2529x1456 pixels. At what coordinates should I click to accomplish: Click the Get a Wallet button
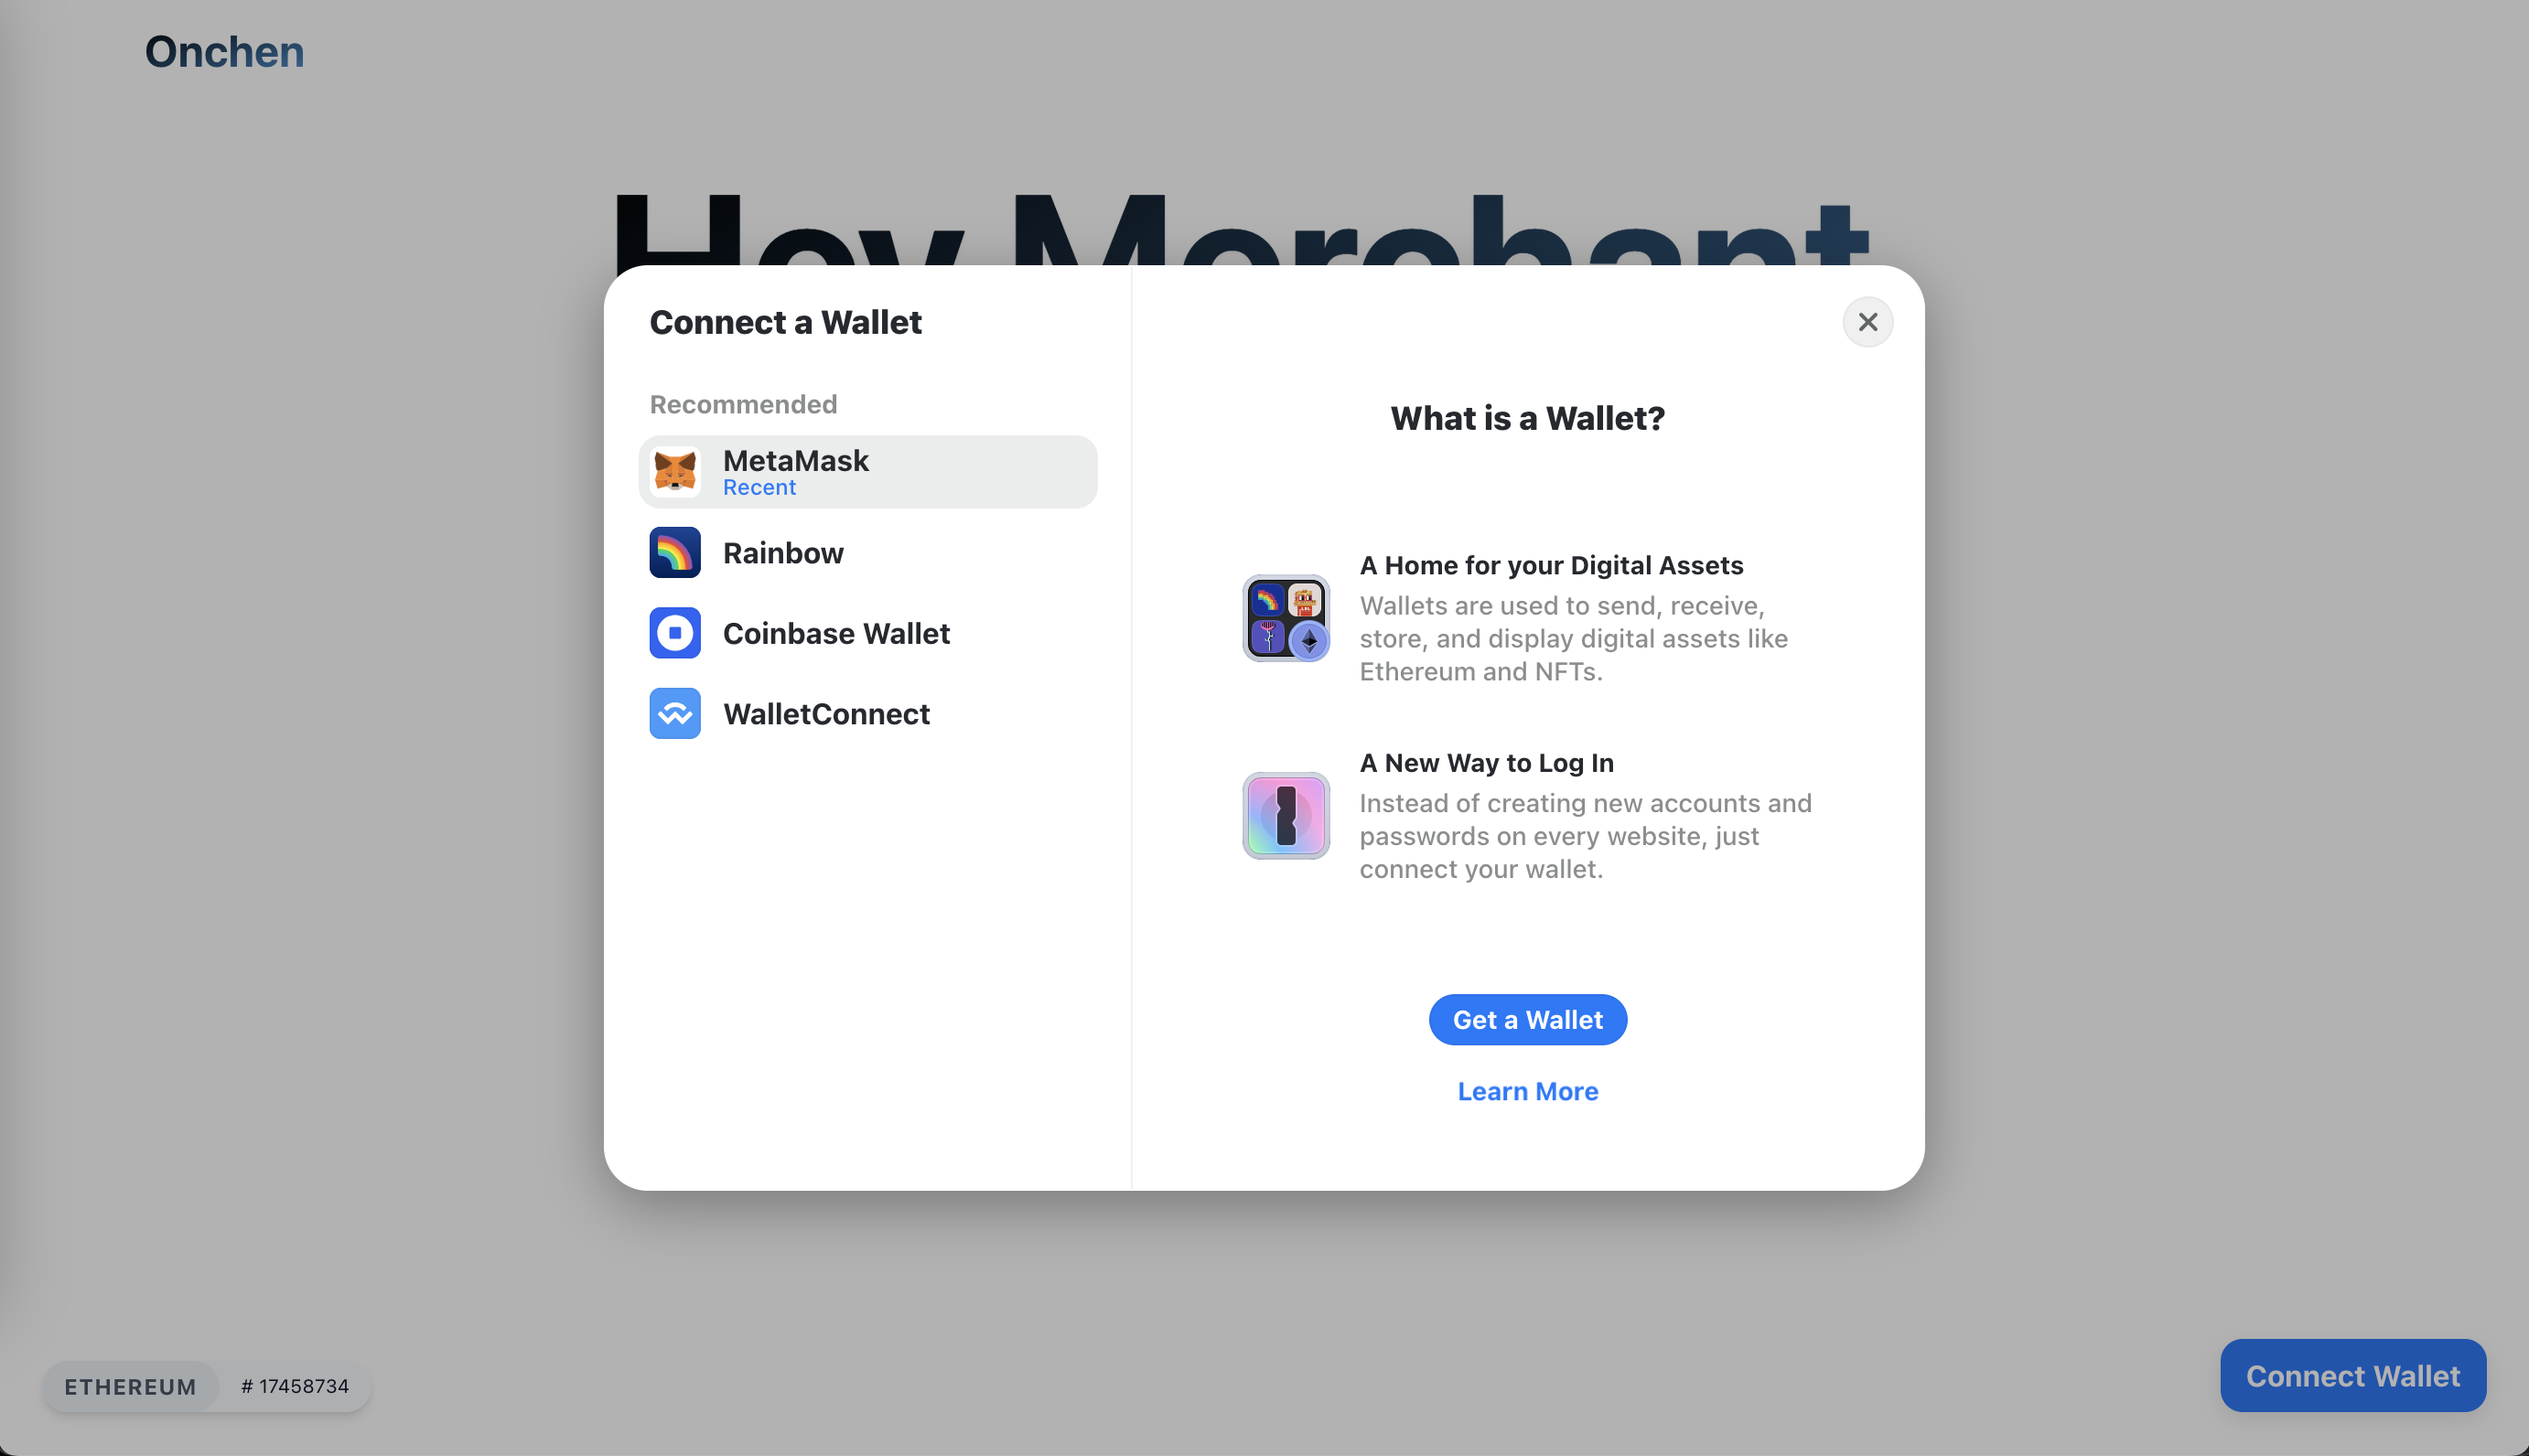[1528, 1020]
